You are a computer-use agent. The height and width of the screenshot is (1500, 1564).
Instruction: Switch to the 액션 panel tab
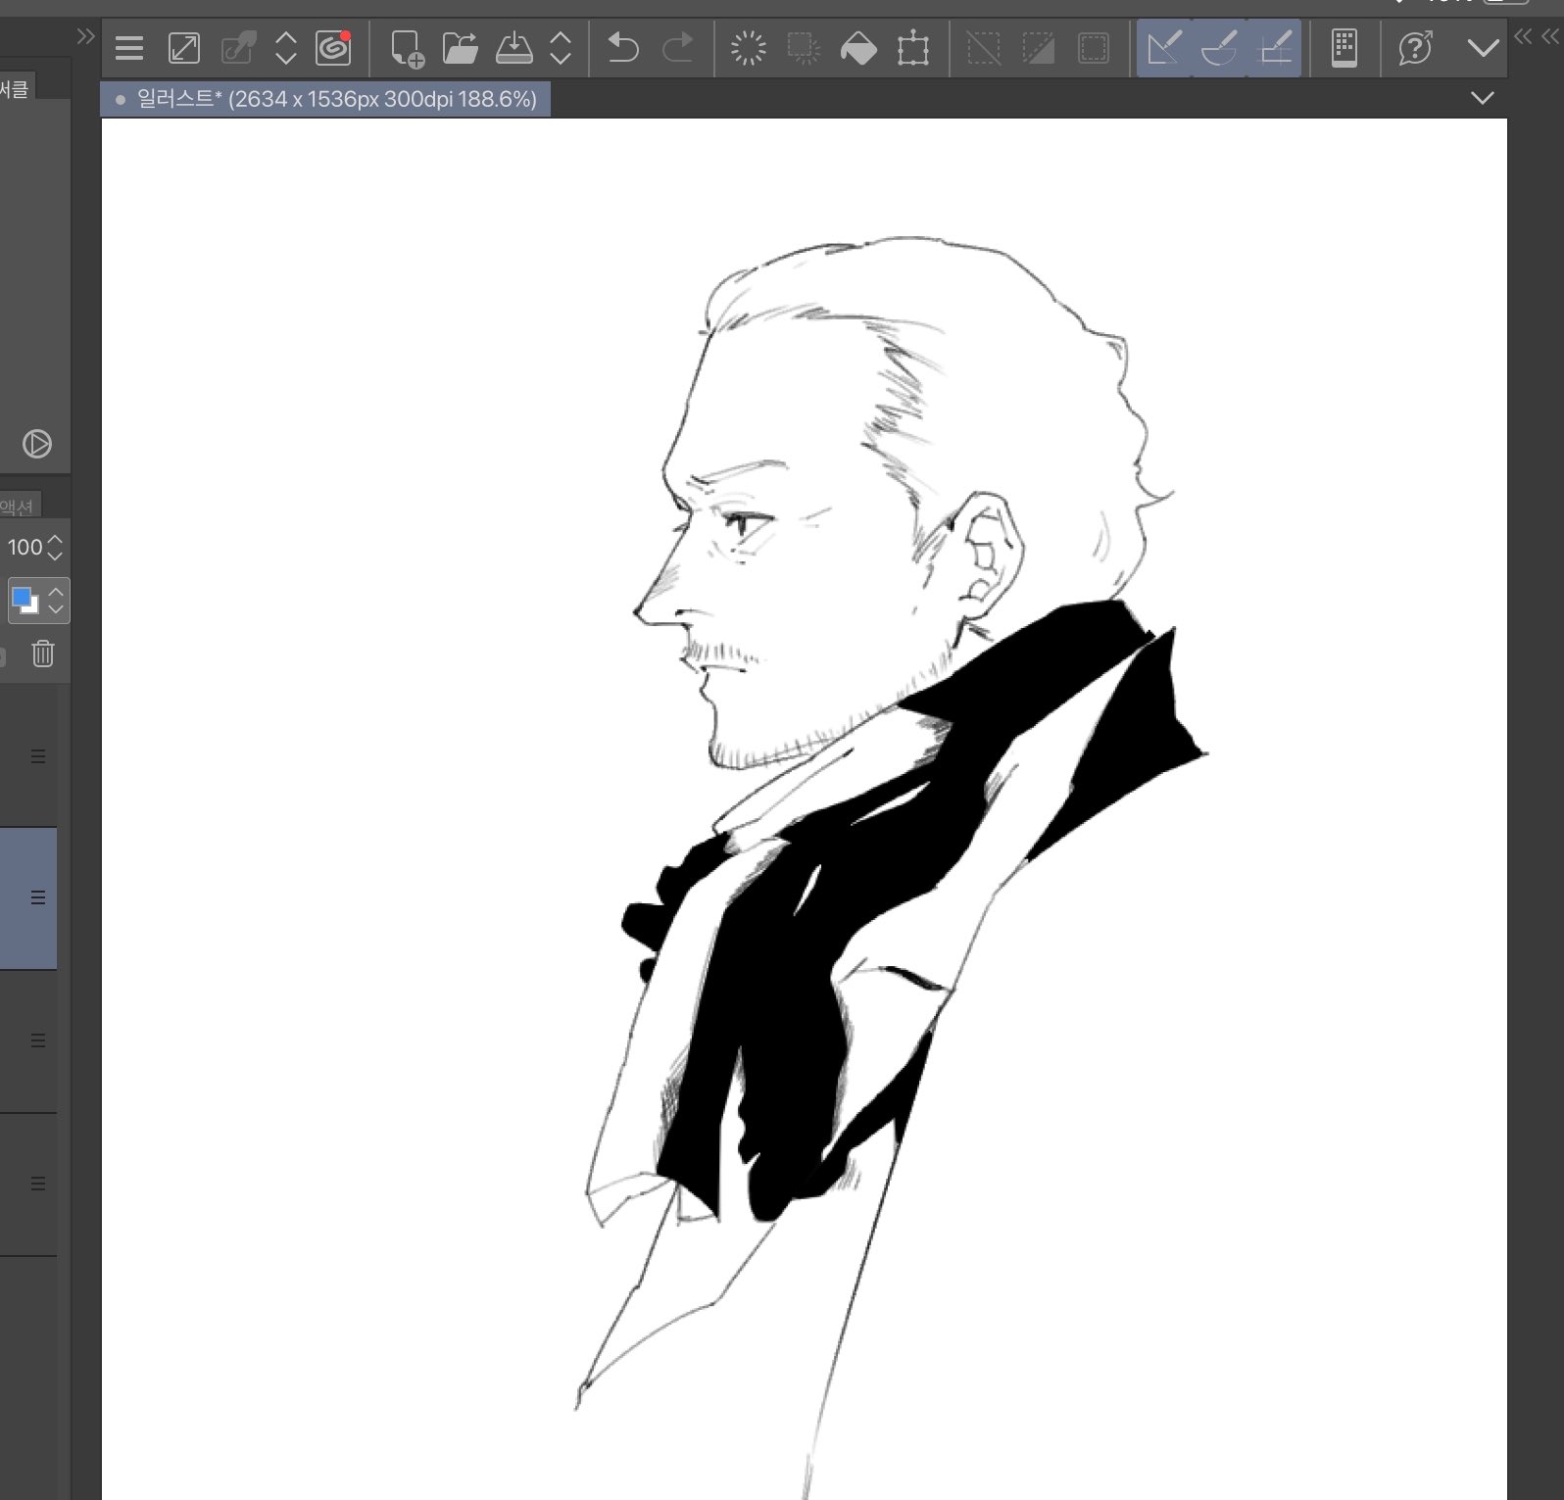17,506
